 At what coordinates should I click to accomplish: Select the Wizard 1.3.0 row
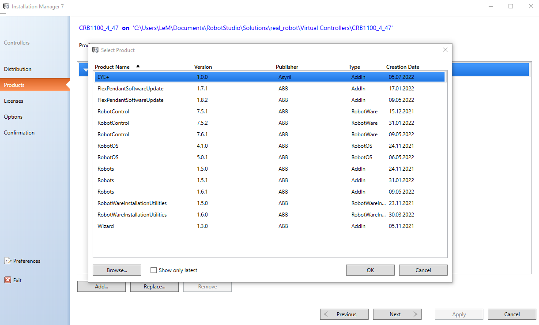coord(270,226)
